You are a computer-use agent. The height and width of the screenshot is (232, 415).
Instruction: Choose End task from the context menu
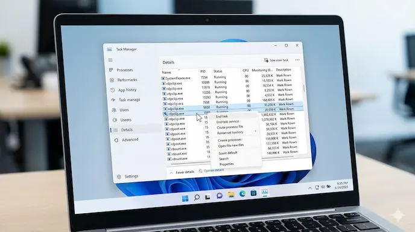(x=222, y=117)
